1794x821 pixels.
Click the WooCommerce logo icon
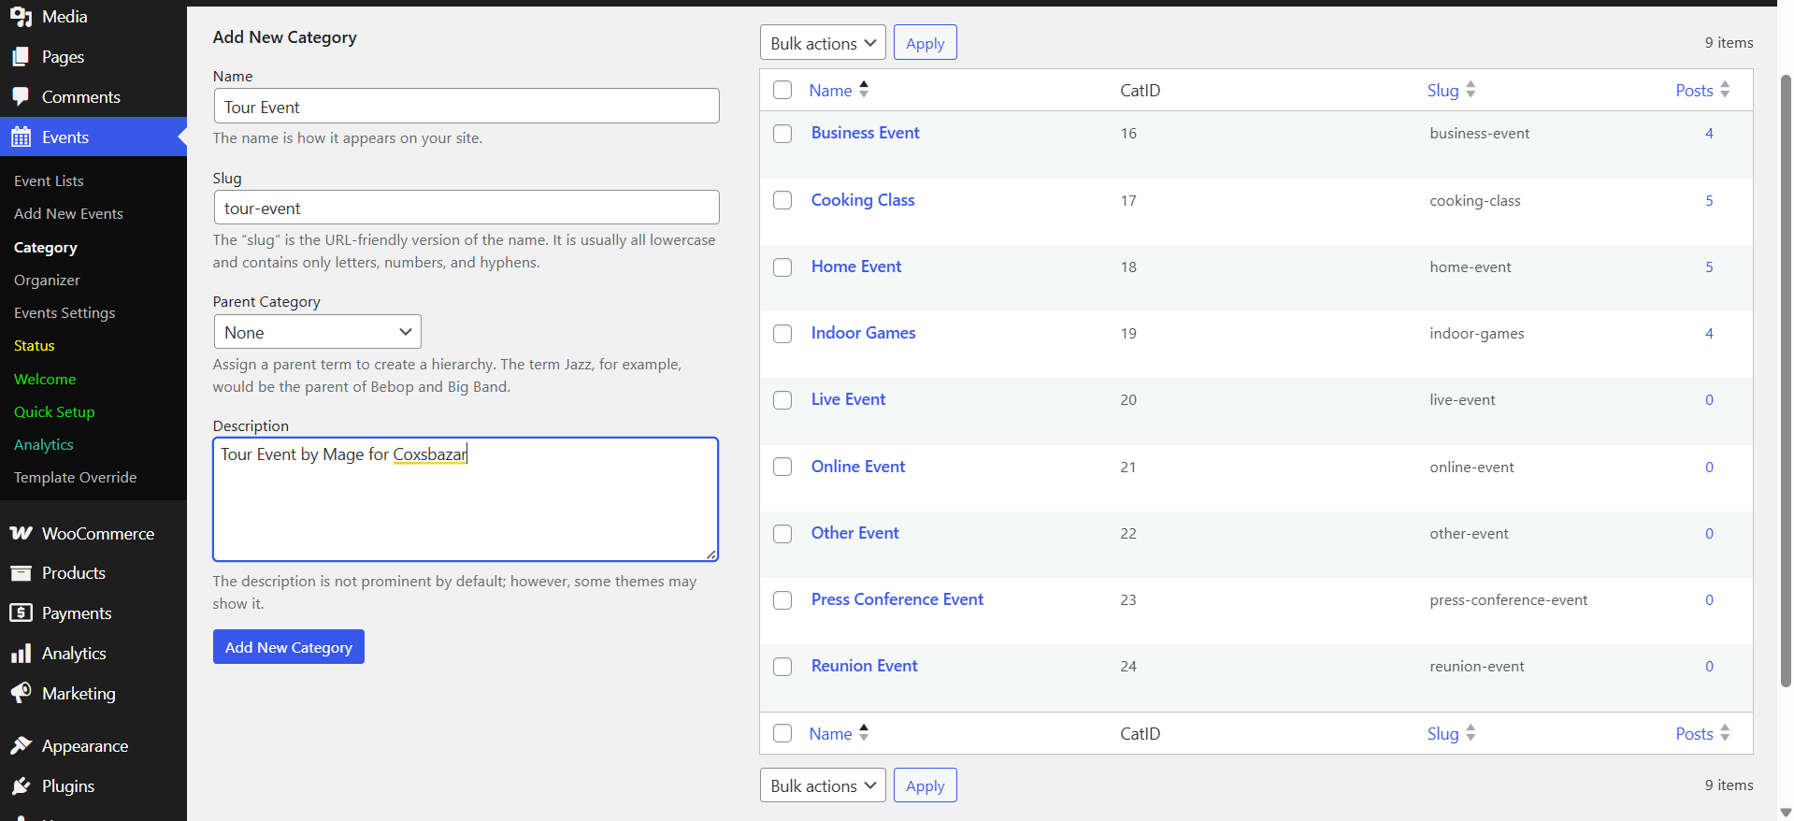click(x=21, y=534)
